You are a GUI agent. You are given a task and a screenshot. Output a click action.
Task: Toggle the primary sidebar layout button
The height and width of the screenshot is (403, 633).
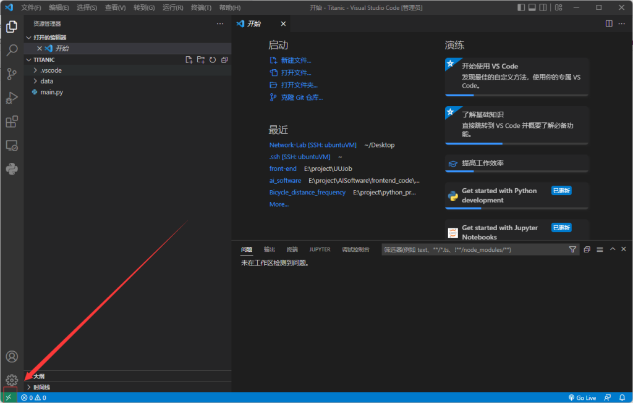point(522,7)
